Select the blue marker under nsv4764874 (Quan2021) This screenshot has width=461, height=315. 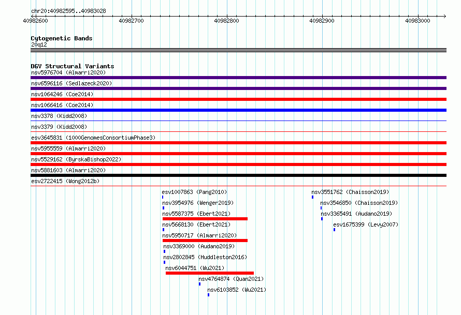coord(199,284)
